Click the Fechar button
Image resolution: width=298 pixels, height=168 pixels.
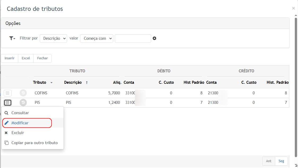coord(42,58)
